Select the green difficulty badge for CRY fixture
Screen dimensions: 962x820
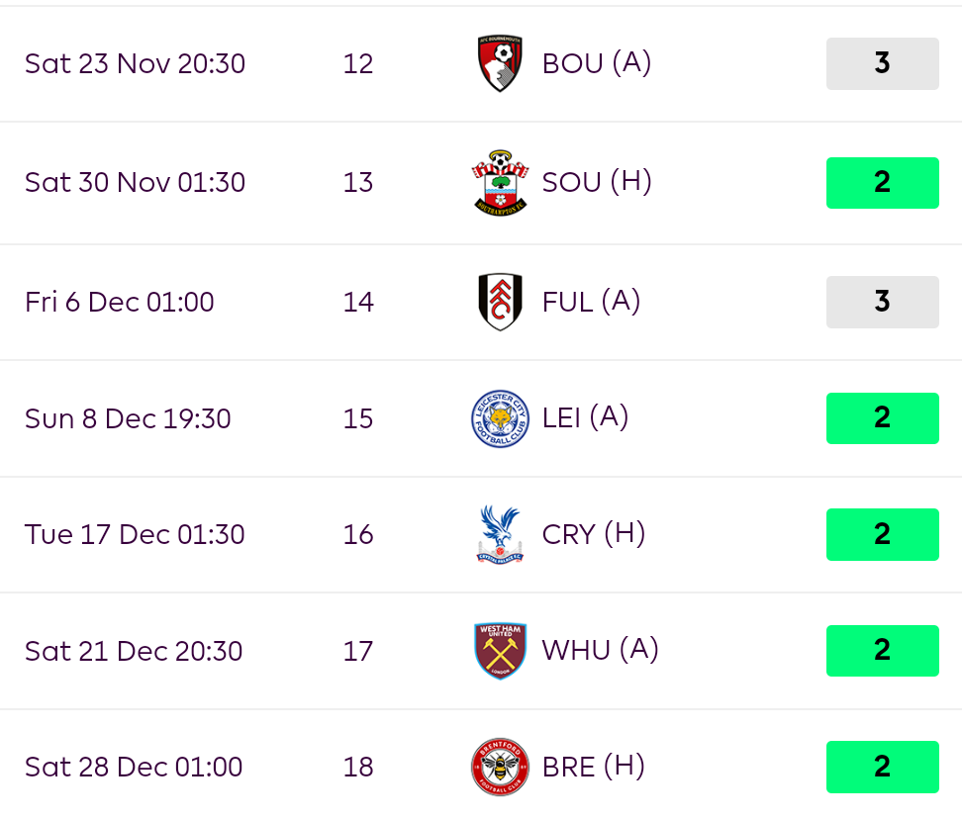[x=882, y=534]
